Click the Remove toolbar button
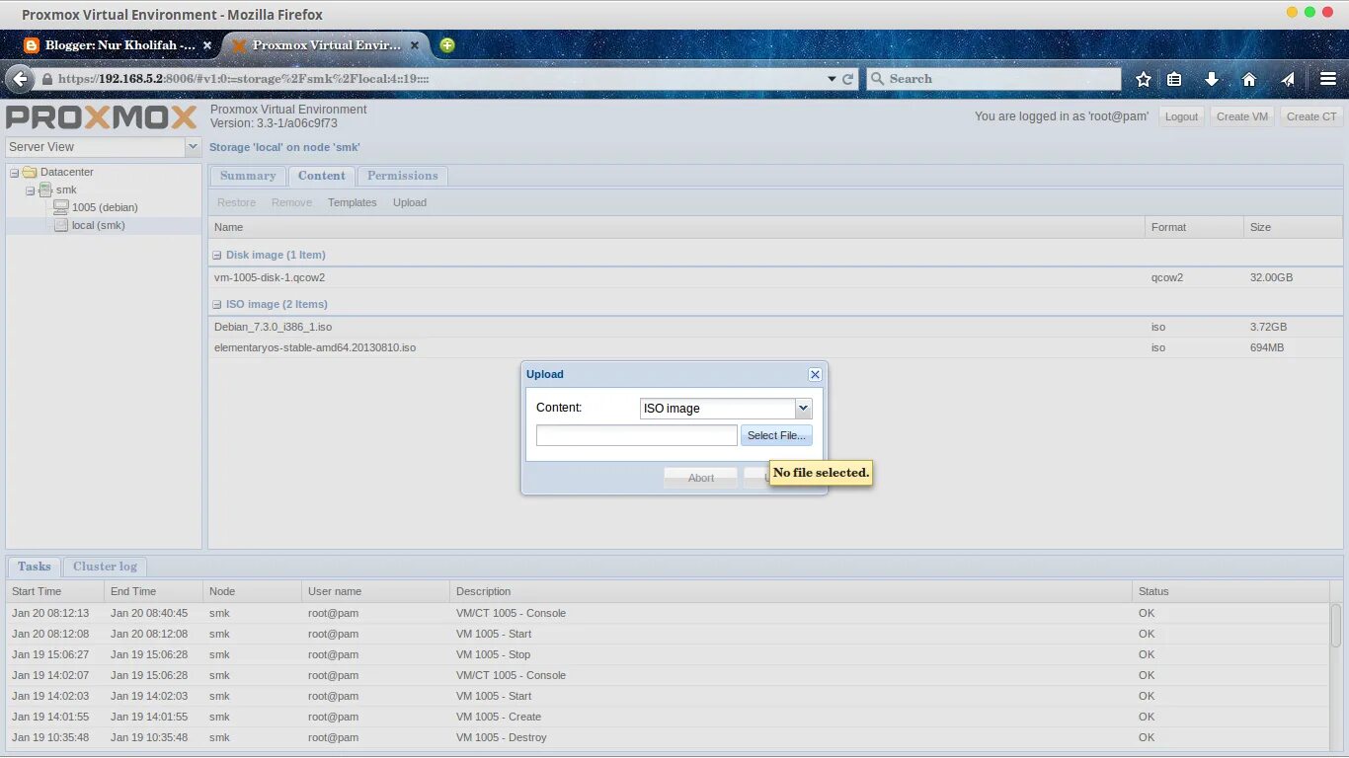Image resolution: width=1349 pixels, height=758 pixels. pyautogui.click(x=291, y=202)
